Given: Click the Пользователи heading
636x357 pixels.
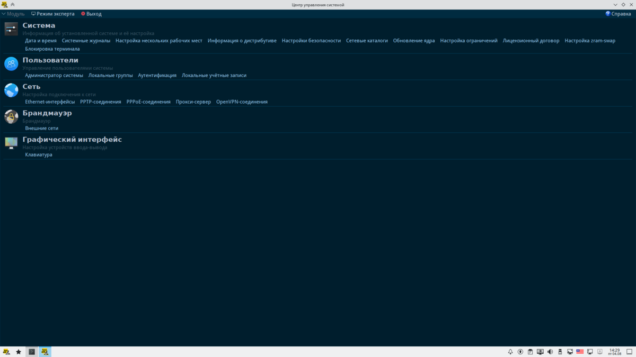Looking at the screenshot, I should (50, 60).
